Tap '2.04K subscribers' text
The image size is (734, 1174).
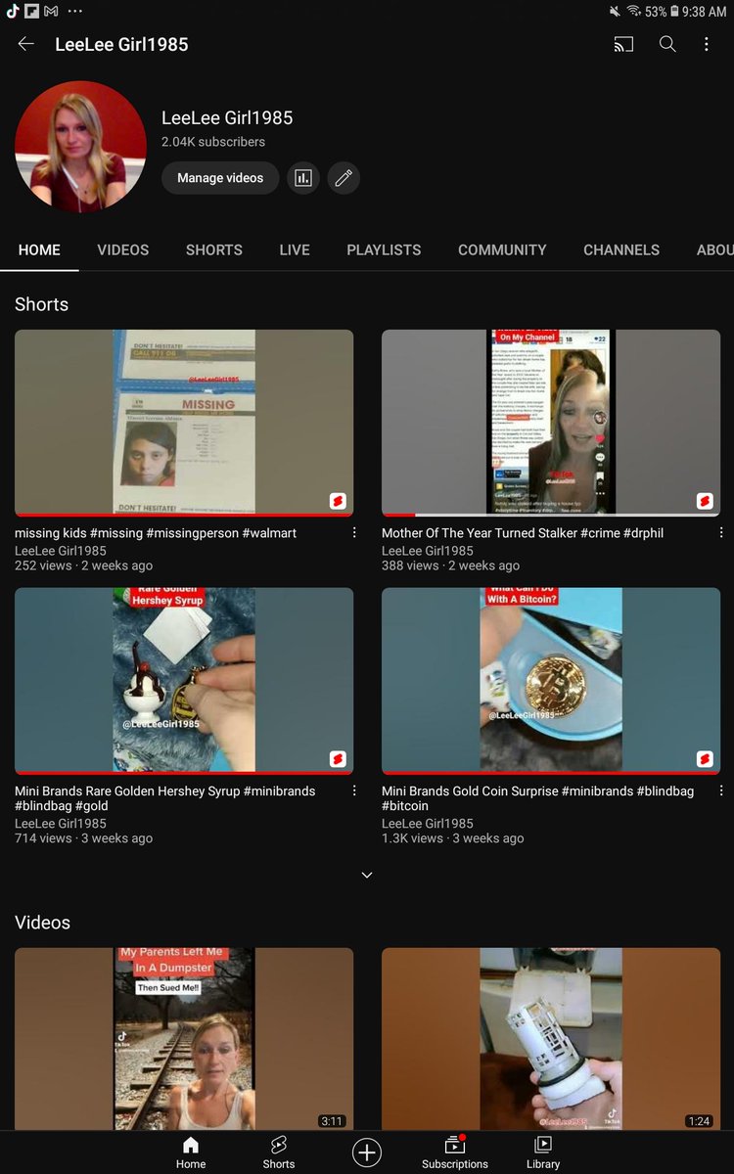click(213, 142)
